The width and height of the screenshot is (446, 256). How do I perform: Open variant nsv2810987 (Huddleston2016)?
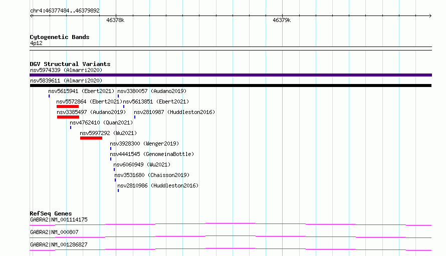174,112
